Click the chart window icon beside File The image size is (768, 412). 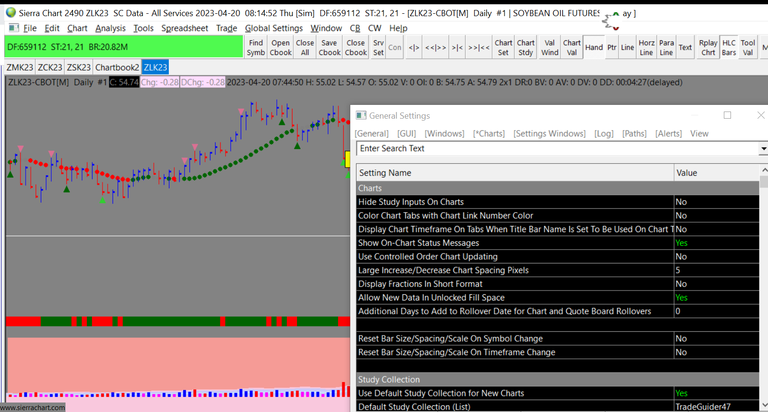(x=14, y=28)
